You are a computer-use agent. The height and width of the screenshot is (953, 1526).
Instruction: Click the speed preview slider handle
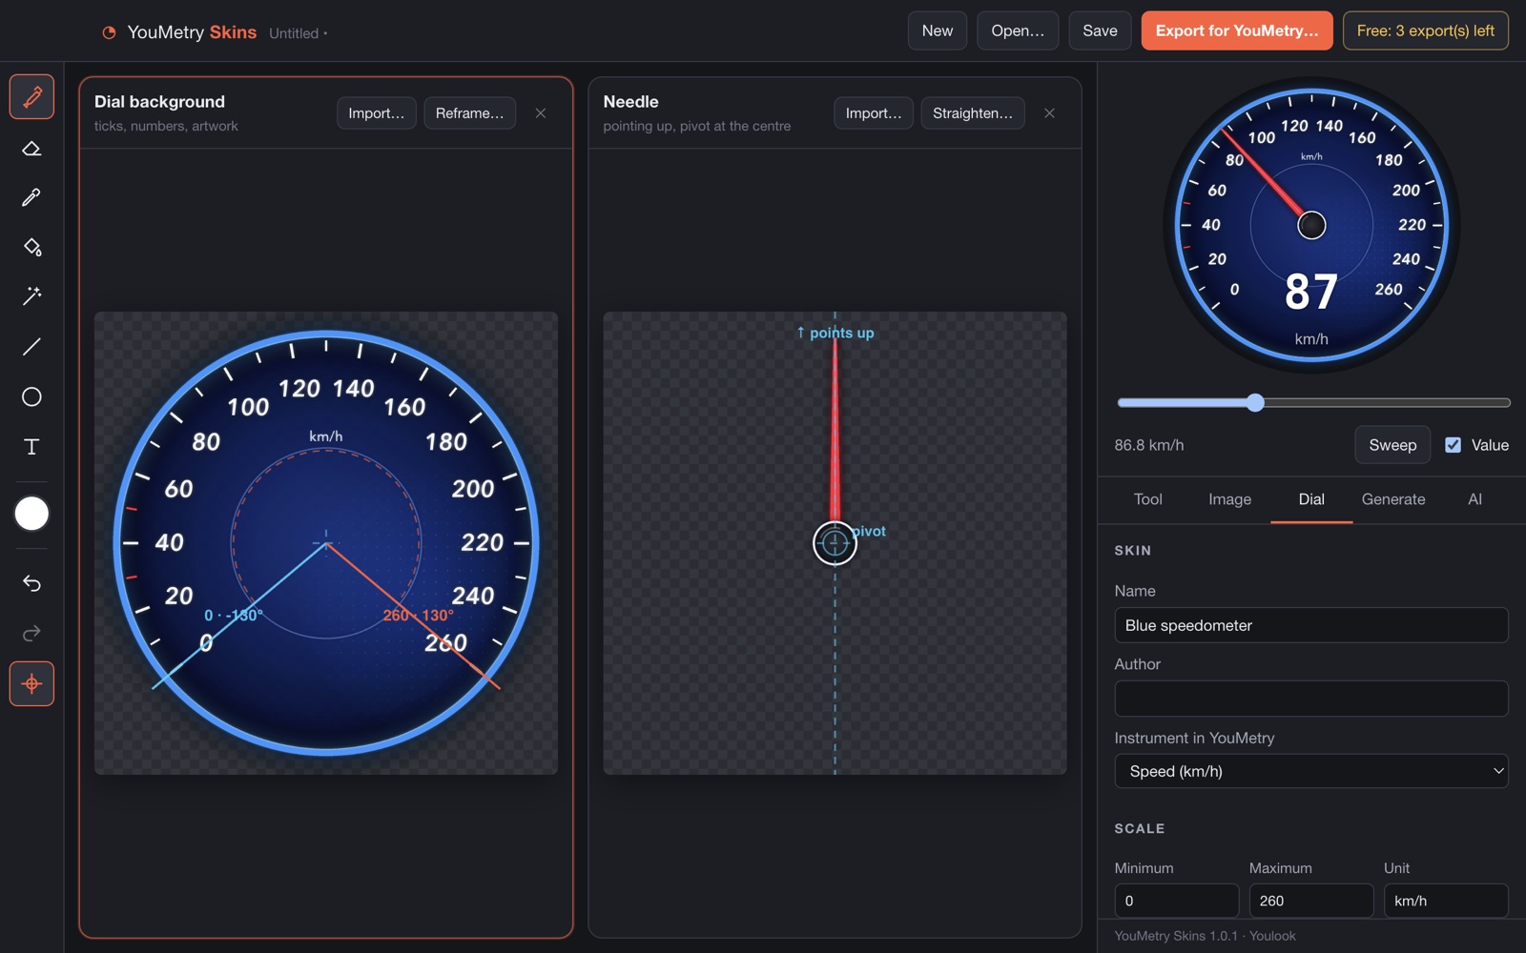click(1255, 402)
